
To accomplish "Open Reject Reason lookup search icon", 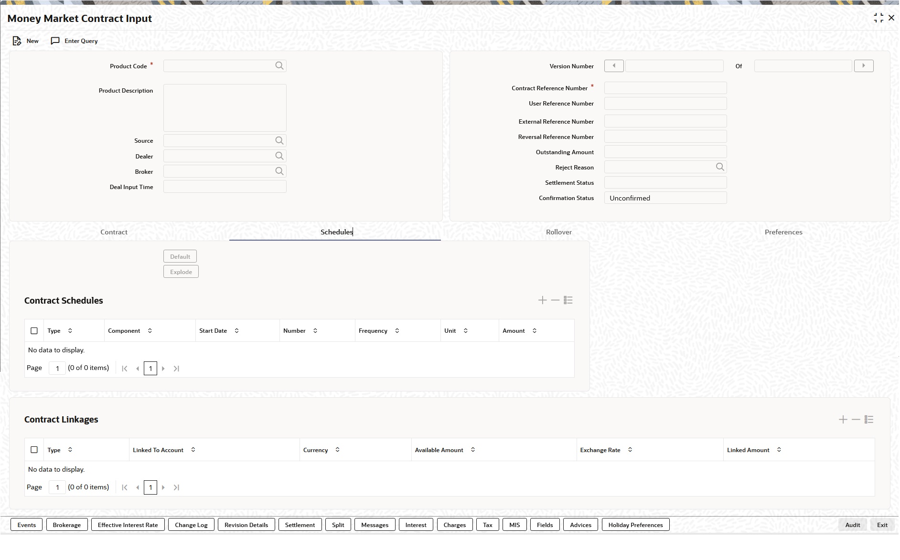I will point(720,167).
